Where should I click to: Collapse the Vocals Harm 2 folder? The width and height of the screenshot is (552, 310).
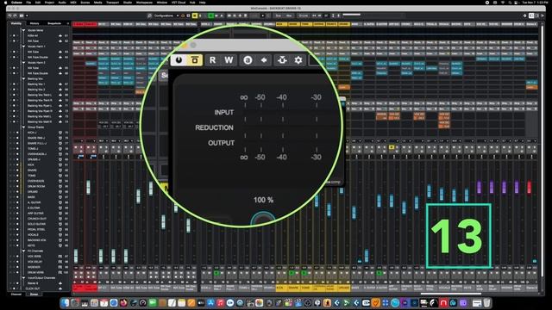24,63
